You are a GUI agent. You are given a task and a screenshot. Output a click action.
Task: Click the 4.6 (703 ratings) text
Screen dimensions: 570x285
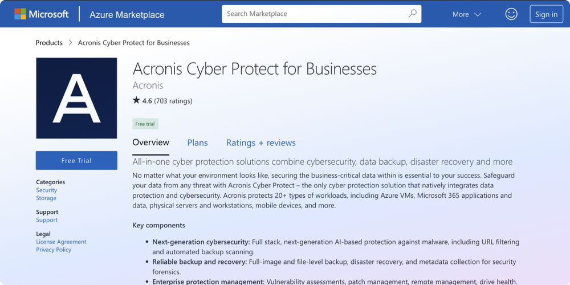tap(167, 101)
